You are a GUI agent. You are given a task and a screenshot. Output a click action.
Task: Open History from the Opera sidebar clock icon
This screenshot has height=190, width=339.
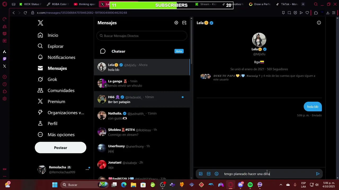click(x=5, y=84)
